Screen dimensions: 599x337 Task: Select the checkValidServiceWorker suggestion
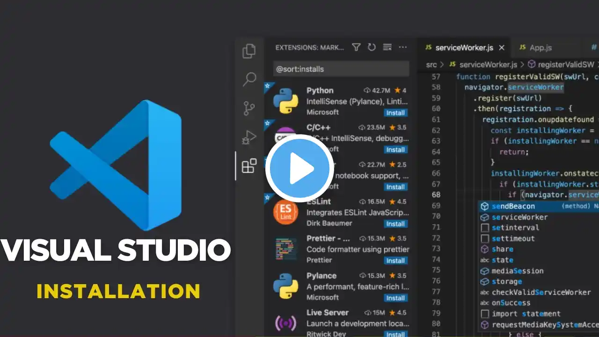pyautogui.click(x=539, y=293)
